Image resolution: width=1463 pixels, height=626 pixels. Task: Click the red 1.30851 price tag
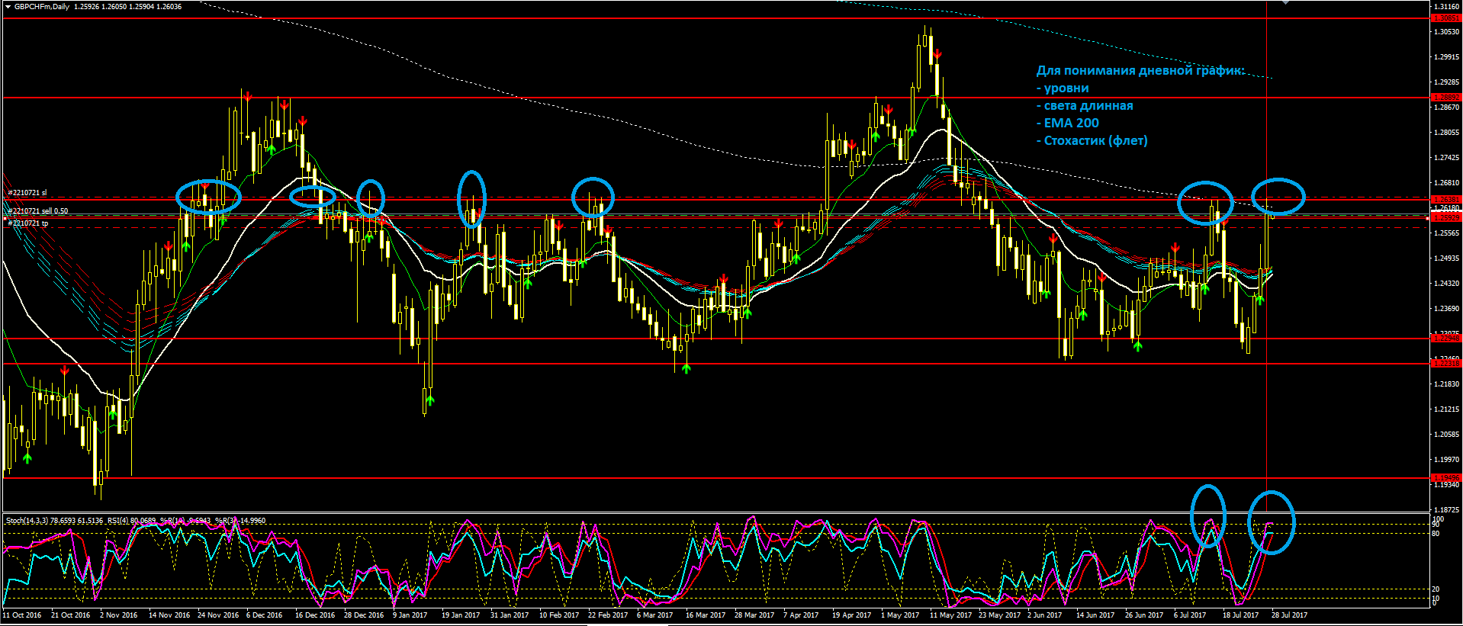click(1446, 18)
